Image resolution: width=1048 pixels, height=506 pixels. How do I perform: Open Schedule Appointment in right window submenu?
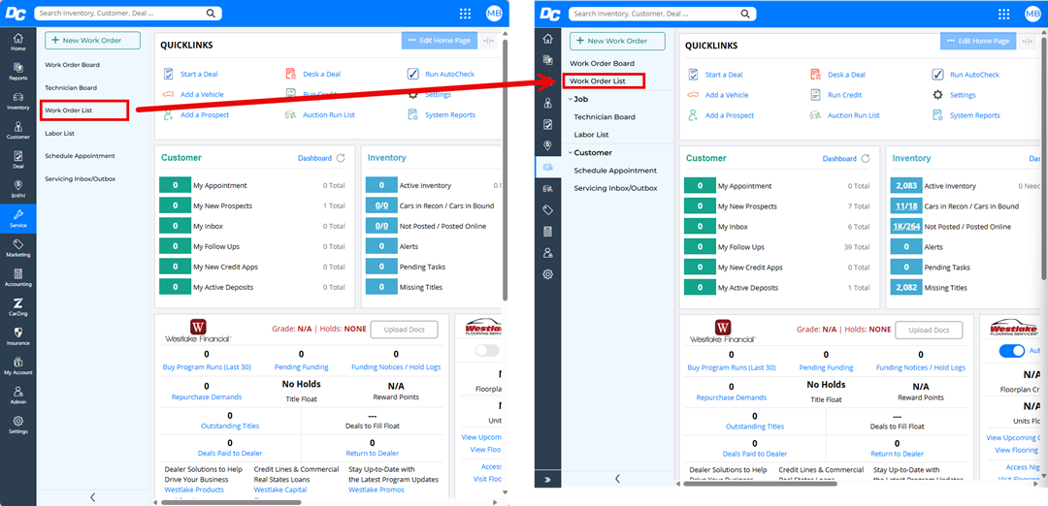click(x=615, y=171)
